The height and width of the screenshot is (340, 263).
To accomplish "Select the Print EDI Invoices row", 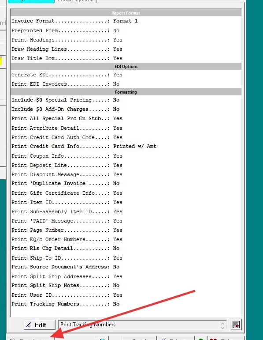I will coord(126,84).
